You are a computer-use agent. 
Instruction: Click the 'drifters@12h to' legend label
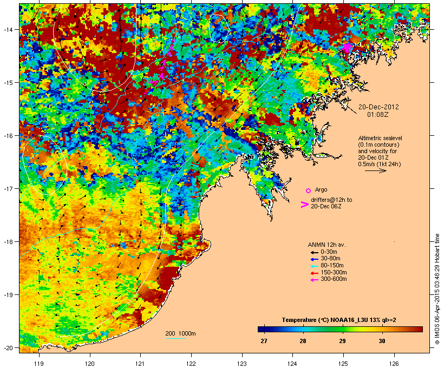pos(331,200)
